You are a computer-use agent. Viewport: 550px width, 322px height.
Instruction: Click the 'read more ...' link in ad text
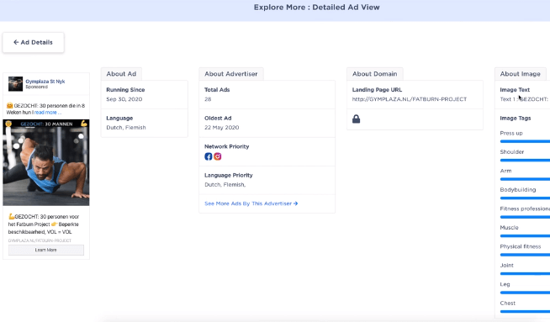coord(47,113)
